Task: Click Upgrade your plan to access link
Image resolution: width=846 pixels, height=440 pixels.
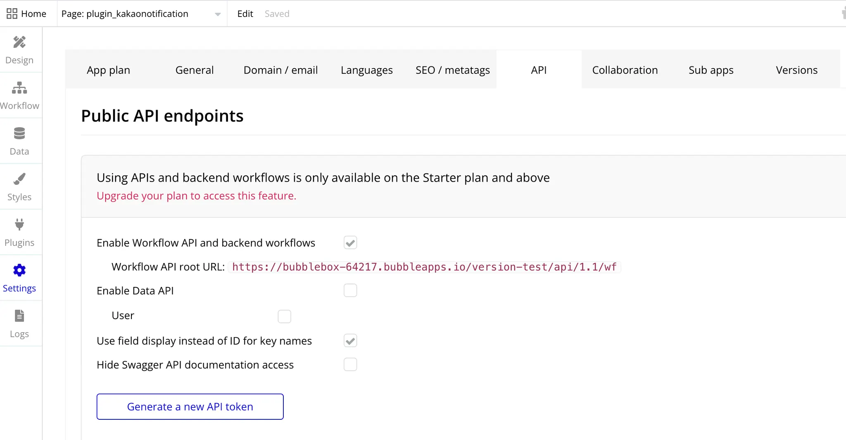Action: coord(196,196)
